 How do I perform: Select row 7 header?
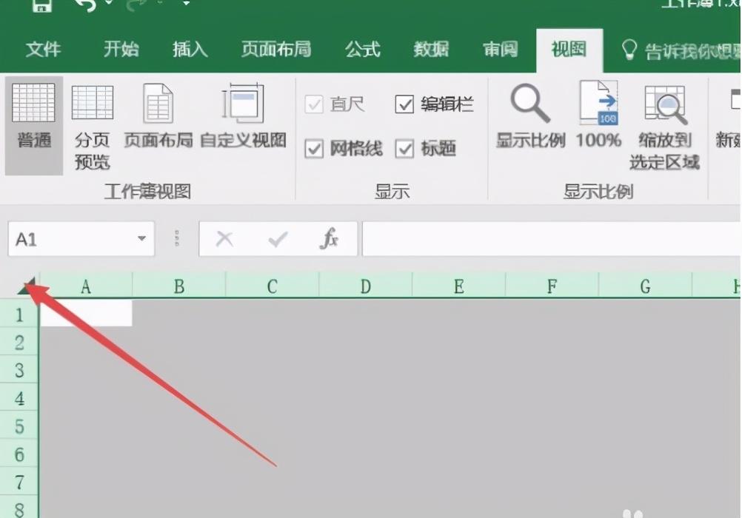[x=19, y=482]
